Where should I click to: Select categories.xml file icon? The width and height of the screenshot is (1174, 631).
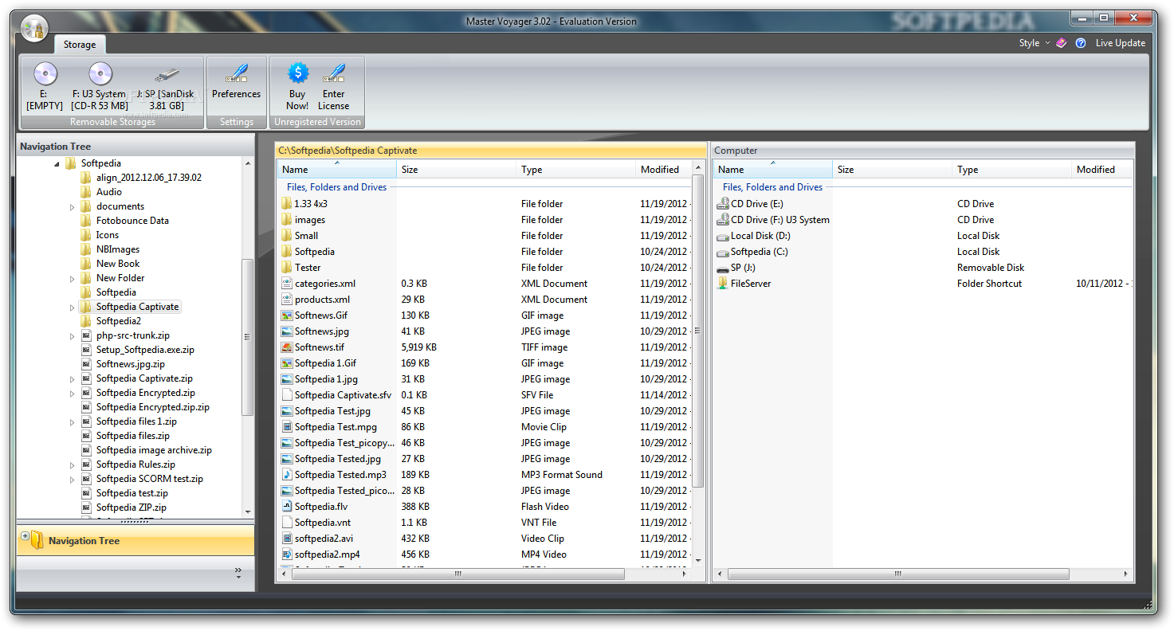(x=287, y=284)
